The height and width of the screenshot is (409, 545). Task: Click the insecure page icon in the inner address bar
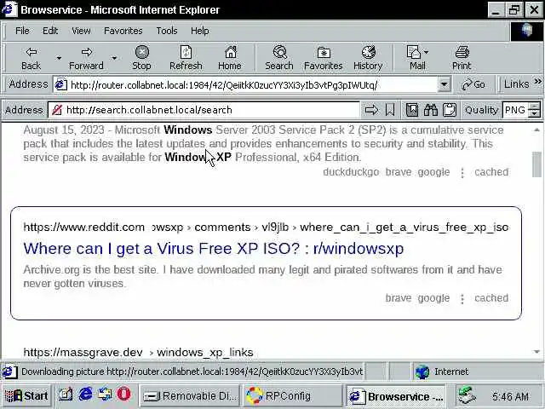tap(56, 110)
